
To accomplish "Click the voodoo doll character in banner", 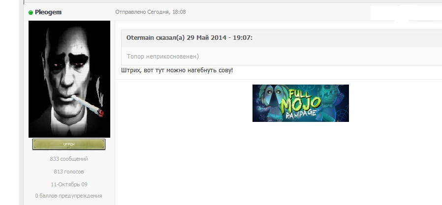I will 271,103.
